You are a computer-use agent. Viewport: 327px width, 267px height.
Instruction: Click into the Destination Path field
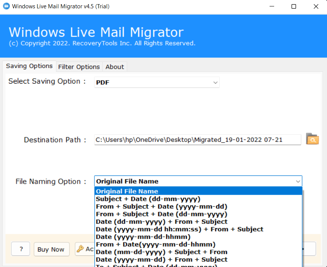[x=197, y=140]
